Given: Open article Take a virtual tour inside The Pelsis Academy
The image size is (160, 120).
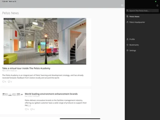Looking at the screenshot, I should coord(26,68).
